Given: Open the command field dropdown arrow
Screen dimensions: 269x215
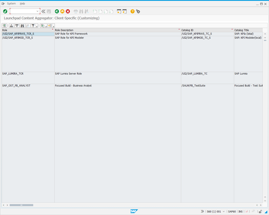Looking at the screenshot, I should pos(37,11).
